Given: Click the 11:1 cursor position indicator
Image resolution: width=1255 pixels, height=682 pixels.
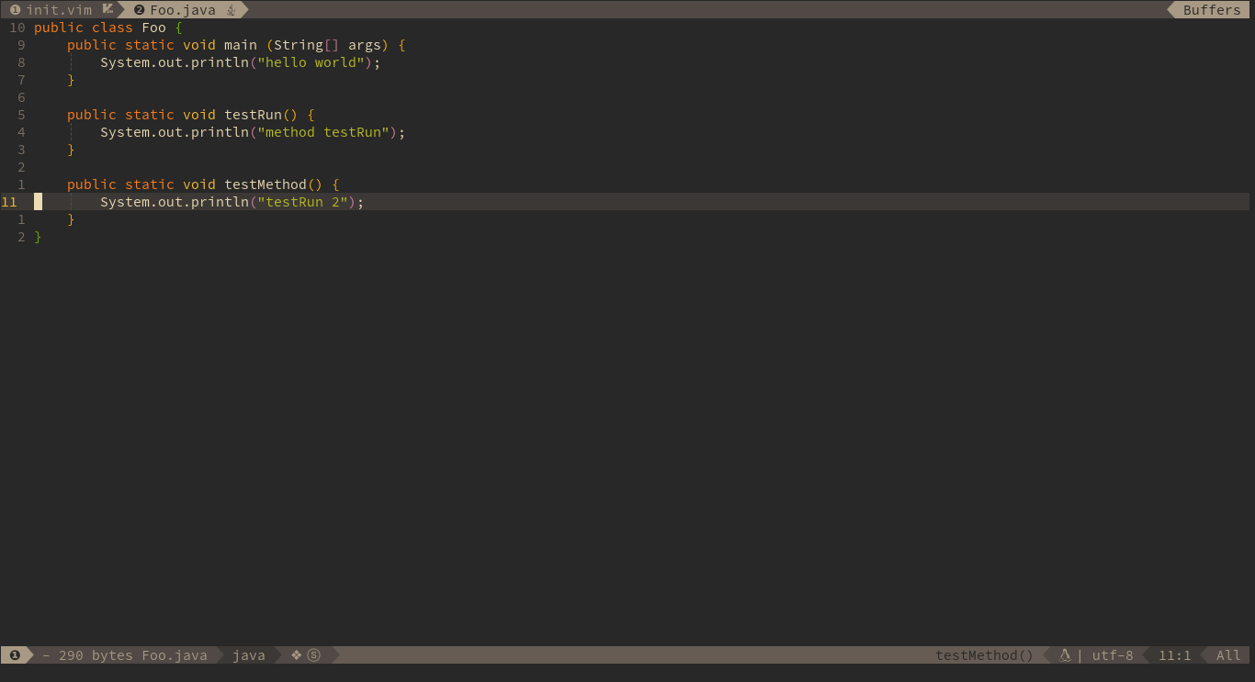Looking at the screenshot, I should [x=1175, y=655].
